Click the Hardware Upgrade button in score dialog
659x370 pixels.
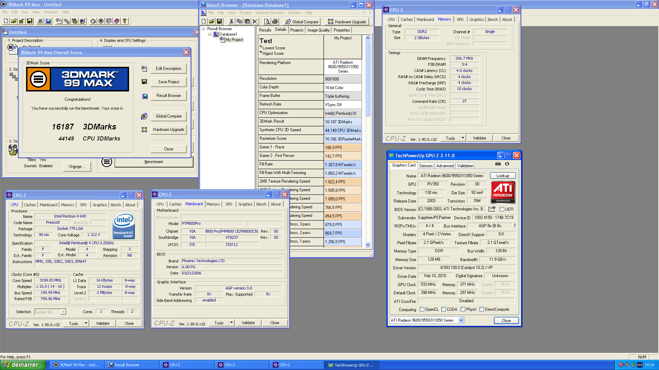click(x=169, y=129)
